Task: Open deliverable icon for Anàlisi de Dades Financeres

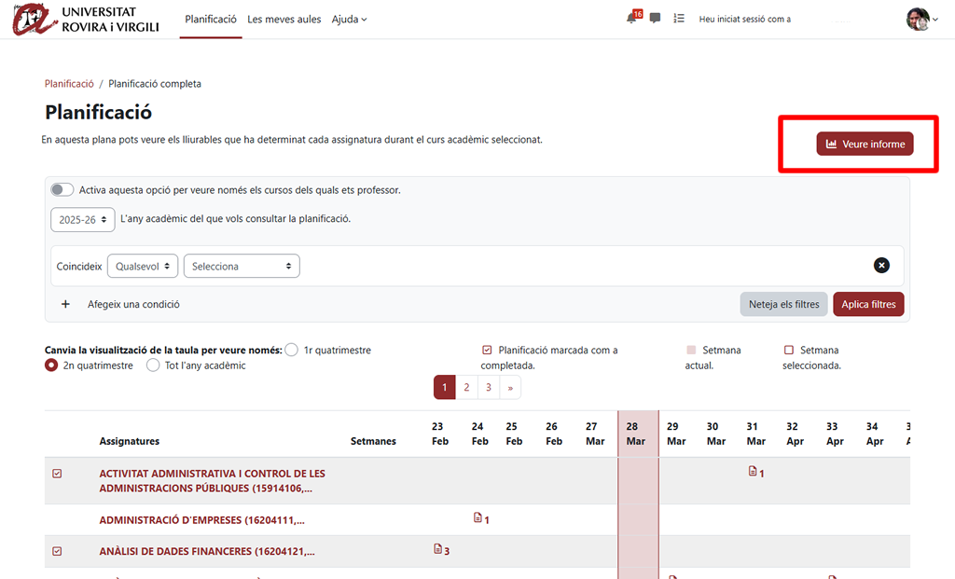Action: tap(438, 549)
